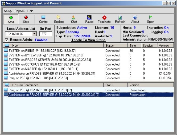Click version C1.0.0.54 in Perry row
177x135 pixels.
165,78
